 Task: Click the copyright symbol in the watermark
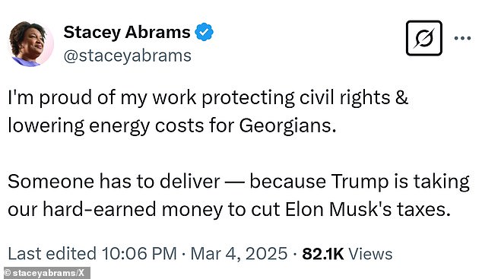tap(8, 273)
